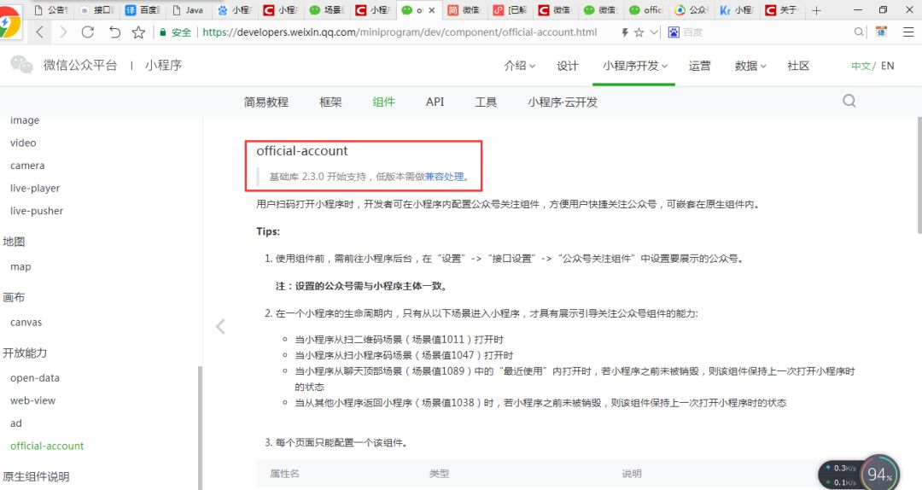Screen dimensions: 922x490
Task: Switch to the 接口 tab
Action: 97,9
